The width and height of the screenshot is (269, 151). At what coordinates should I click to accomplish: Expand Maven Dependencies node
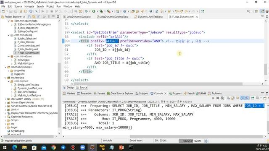coord(5,102)
